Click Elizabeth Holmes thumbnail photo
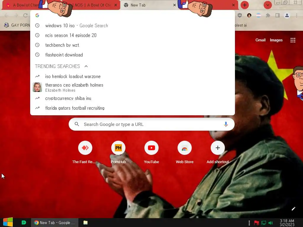The height and width of the screenshot is (227, 303). point(37,87)
